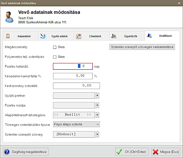
Task: Click the green checkmark OK icon
Action: (x=119, y=152)
